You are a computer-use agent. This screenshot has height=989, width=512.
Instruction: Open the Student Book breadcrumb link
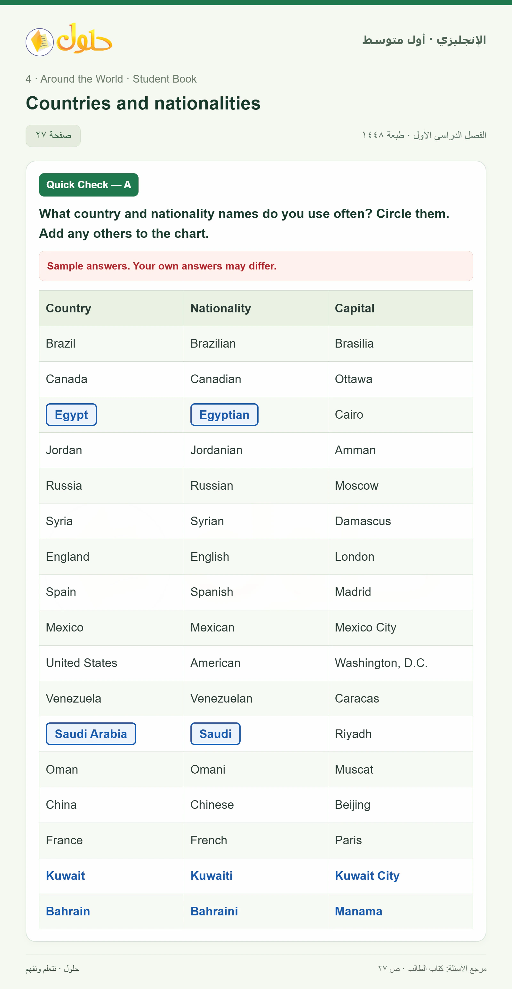click(165, 79)
